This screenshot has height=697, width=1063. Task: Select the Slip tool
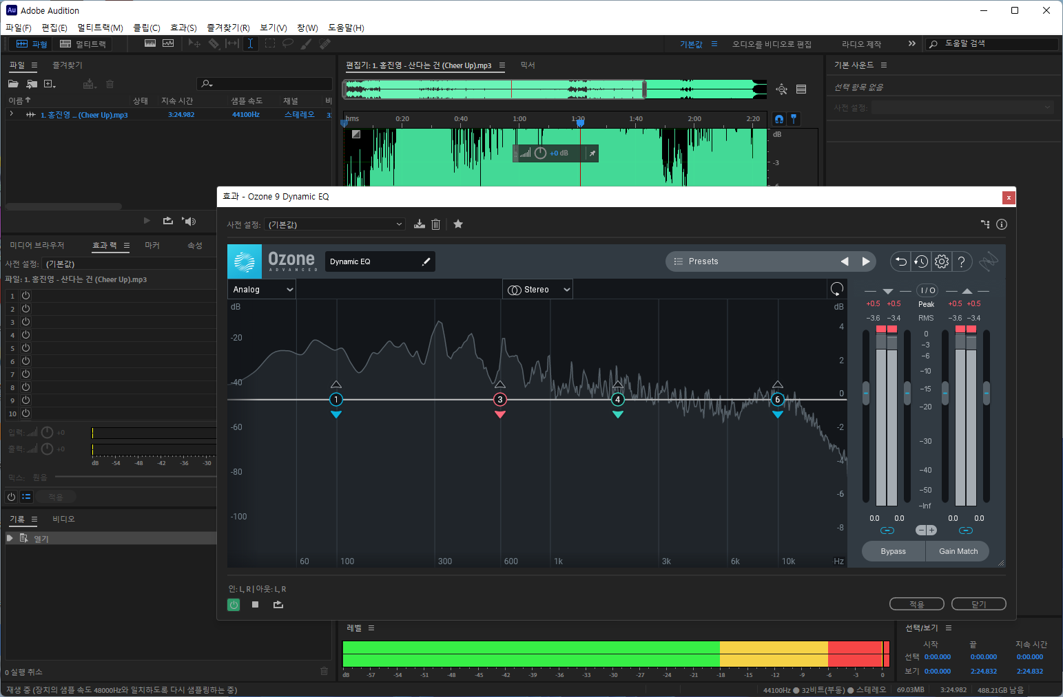[232, 43]
